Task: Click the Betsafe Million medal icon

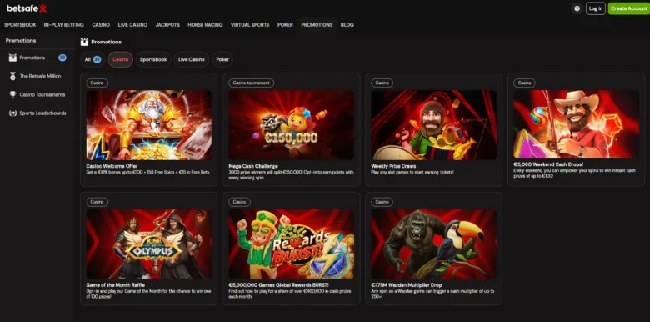Action: tap(12, 77)
